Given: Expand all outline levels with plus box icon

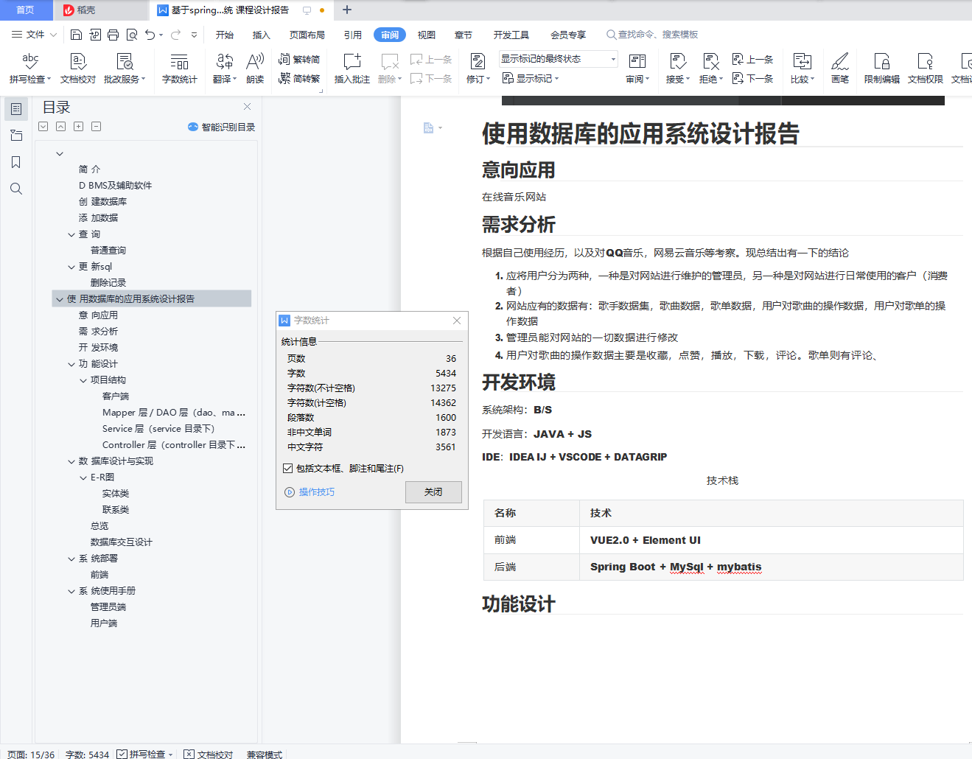Looking at the screenshot, I should pos(79,127).
